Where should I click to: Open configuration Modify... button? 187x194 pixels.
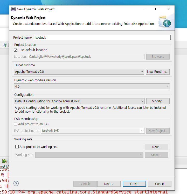(158, 101)
